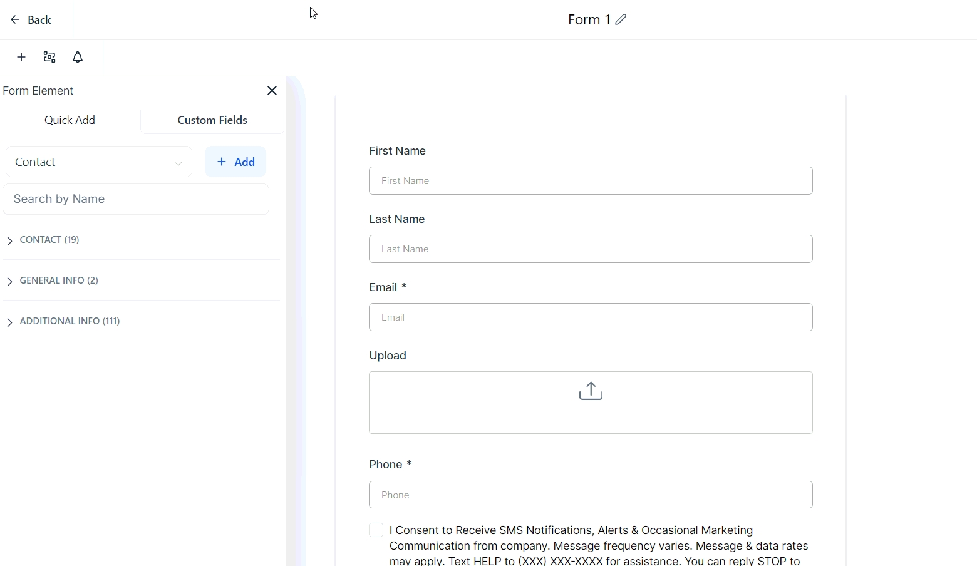Click the Add custom field button
The width and height of the screenshot is (977, 566).
(x=235, y=162)
